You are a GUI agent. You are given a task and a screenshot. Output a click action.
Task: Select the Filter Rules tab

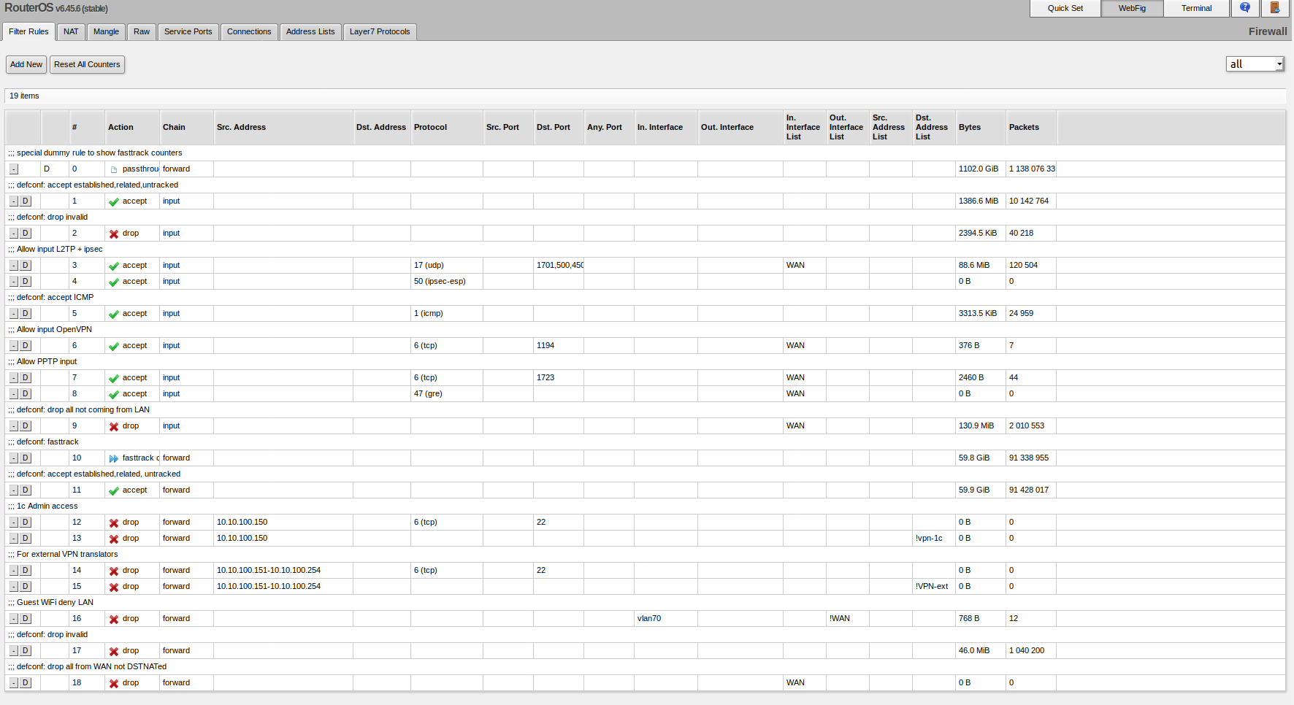click(x=28, y=31)
